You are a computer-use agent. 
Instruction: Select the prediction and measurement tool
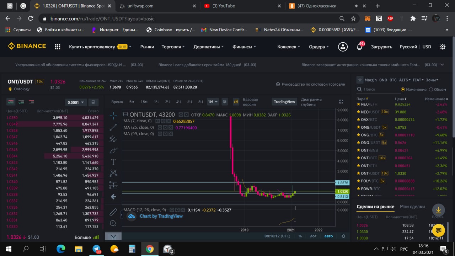click(x=113, y=185)
